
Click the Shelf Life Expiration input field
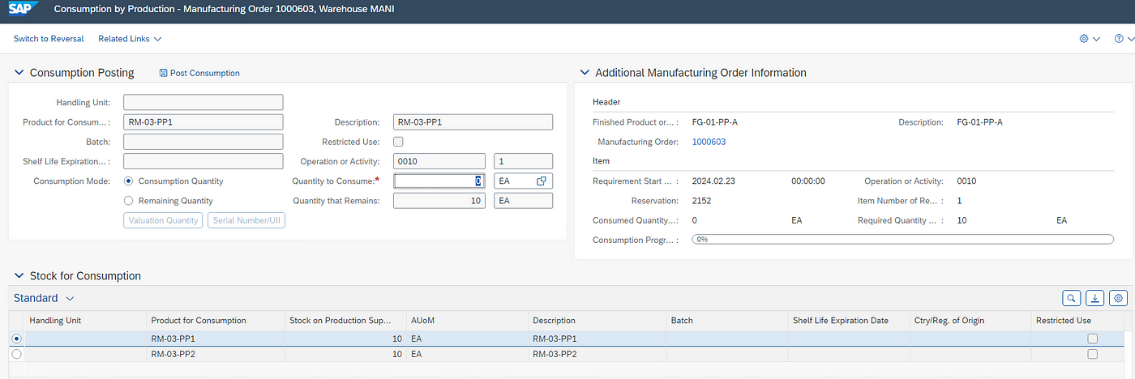203,161
